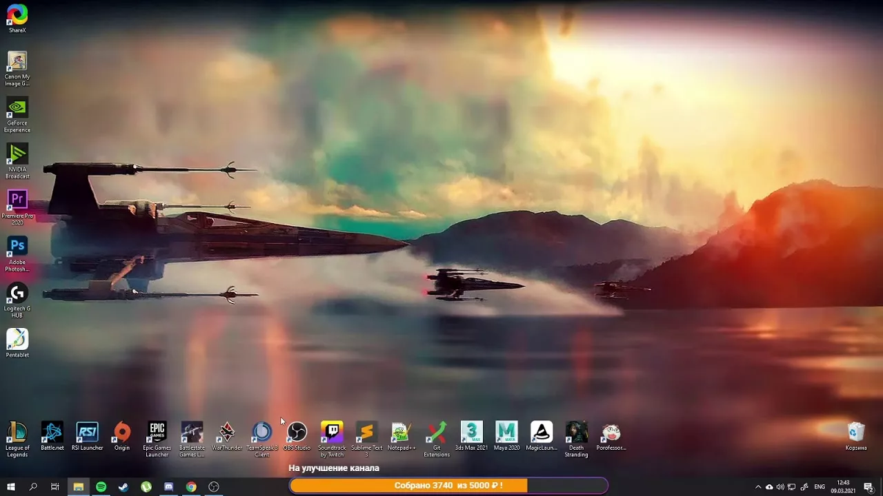This screenshot has width=883, height=496.
Task: Open the Premiere Pro 2020 shortcut
Action: 17,200
